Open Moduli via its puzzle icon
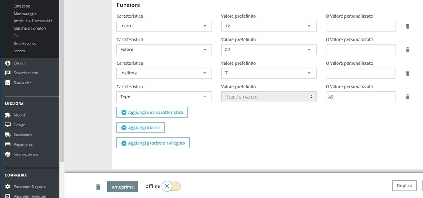Viewport: 423px width, 198px height. tap(8, 115)
